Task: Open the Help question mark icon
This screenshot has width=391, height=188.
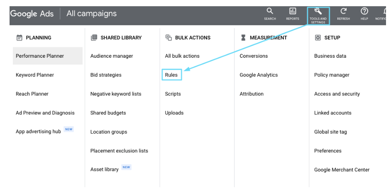Action: [364, 11]
